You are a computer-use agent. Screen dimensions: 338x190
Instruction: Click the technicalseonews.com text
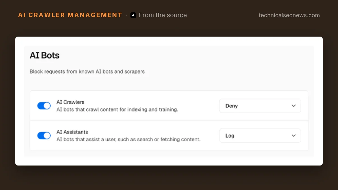tap(289, 15)
